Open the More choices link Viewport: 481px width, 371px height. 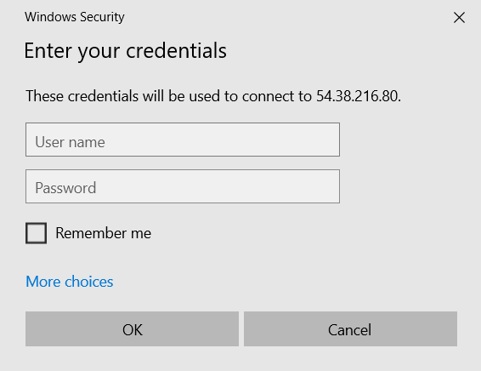coord(70,282)
